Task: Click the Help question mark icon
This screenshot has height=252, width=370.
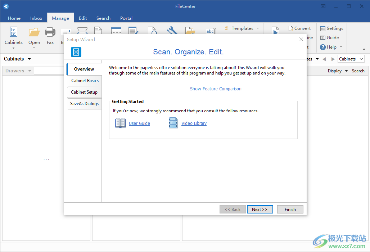Action: [x=322, y=47]
